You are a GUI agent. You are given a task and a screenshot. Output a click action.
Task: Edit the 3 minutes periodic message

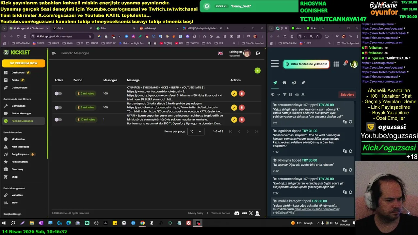point(234,107)
